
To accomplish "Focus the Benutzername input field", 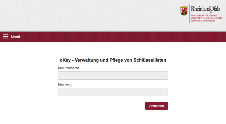I will click(113, 75).
